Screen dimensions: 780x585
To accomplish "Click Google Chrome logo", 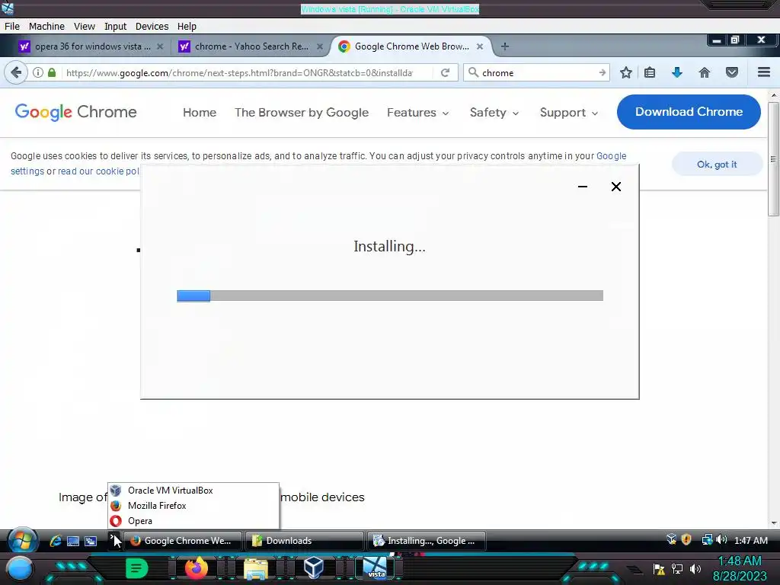I will 75,112.
